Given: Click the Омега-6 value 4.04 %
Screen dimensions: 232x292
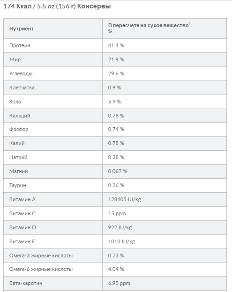Looking at the screenshot, I should [x=116, y=269].
